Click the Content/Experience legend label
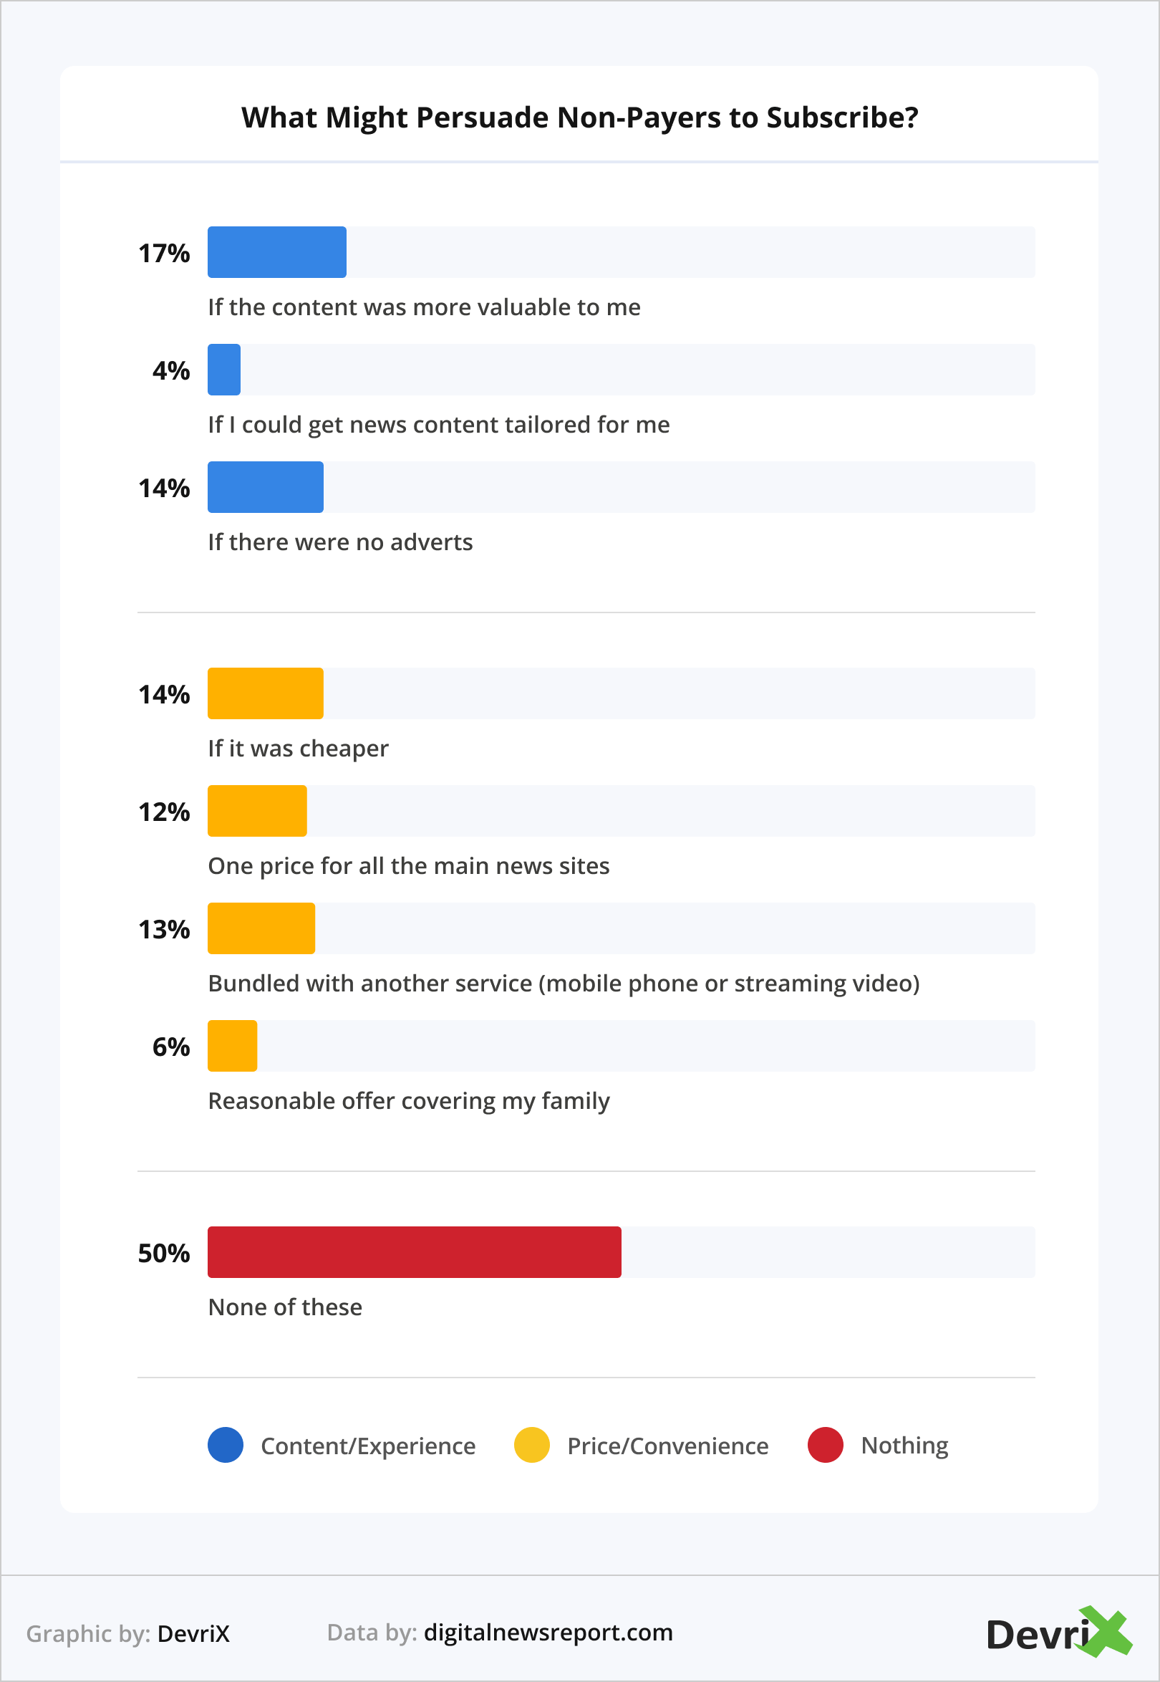 pos(368,1446)
